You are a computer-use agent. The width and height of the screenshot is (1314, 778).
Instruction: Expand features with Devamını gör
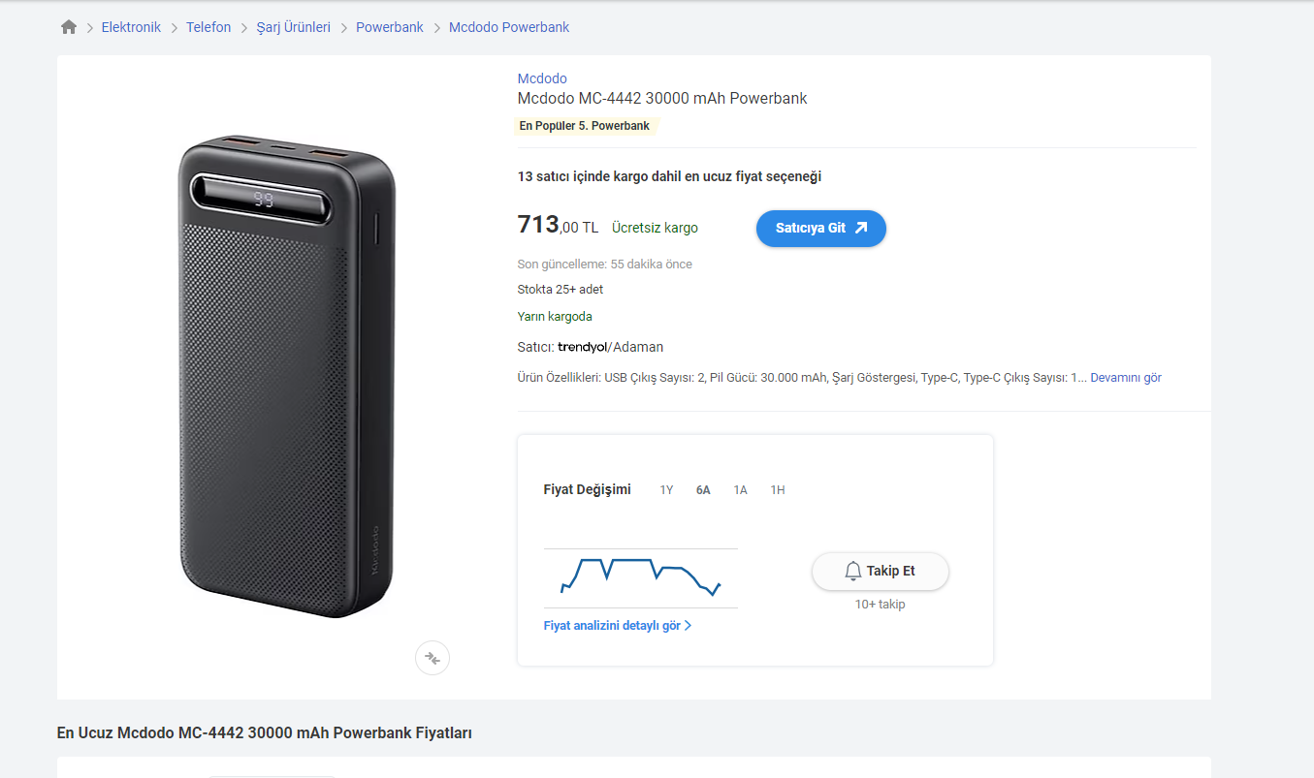(1125, 378)
